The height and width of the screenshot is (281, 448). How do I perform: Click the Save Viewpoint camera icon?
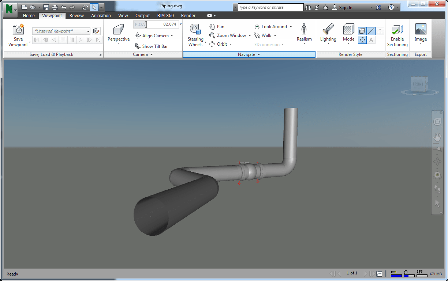pos(18,30)
